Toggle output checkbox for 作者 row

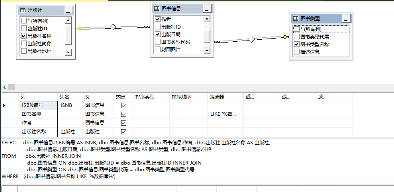tap(123, 123)
